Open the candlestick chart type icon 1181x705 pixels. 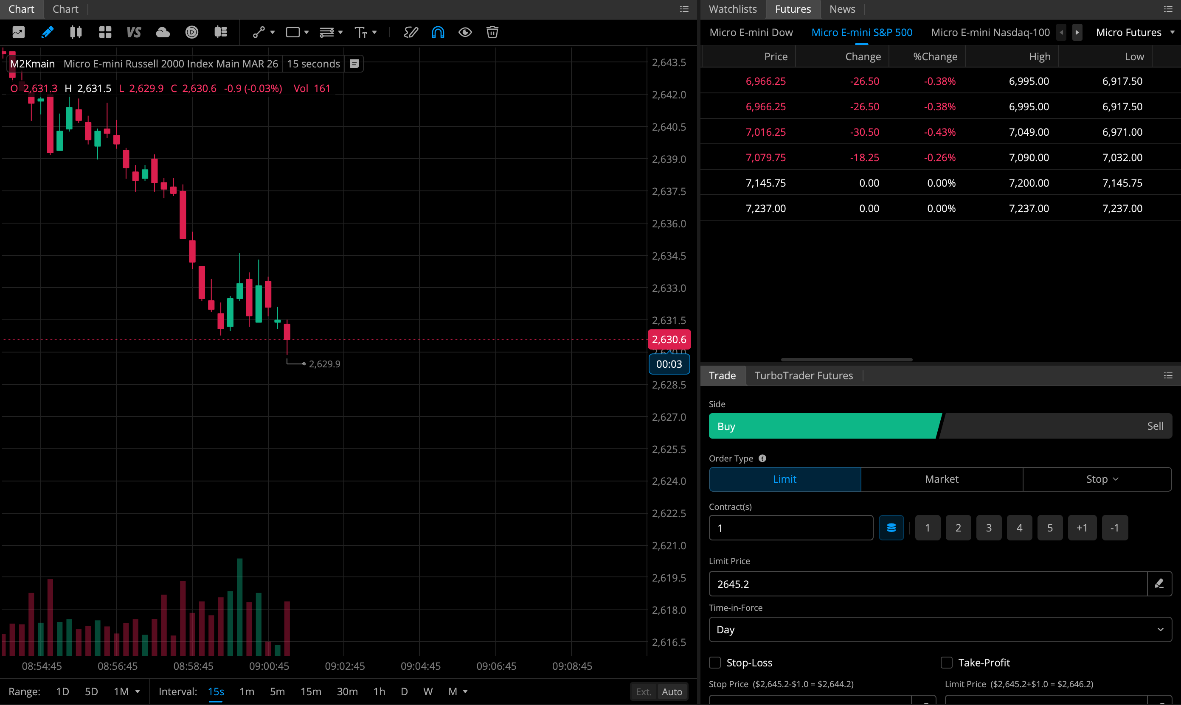pyautogui.click(x=76, y=32)
